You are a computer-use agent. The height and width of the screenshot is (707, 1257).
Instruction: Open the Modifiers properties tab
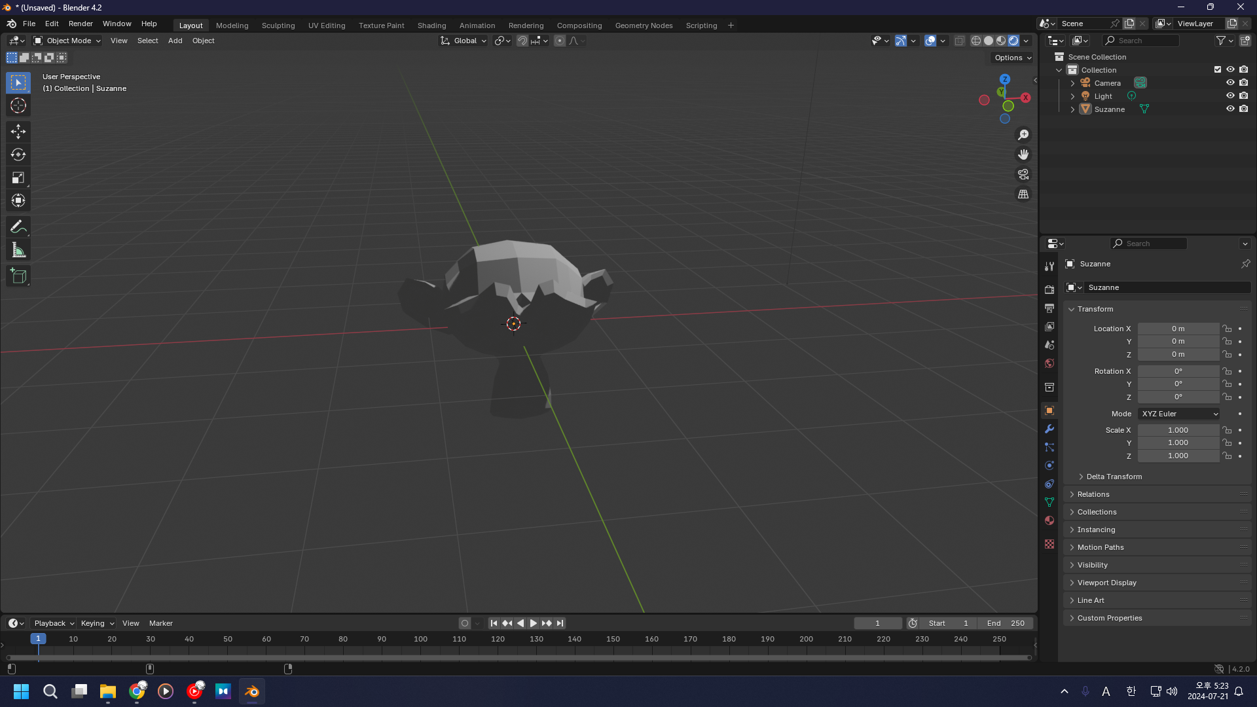[x=1049, y=429]
